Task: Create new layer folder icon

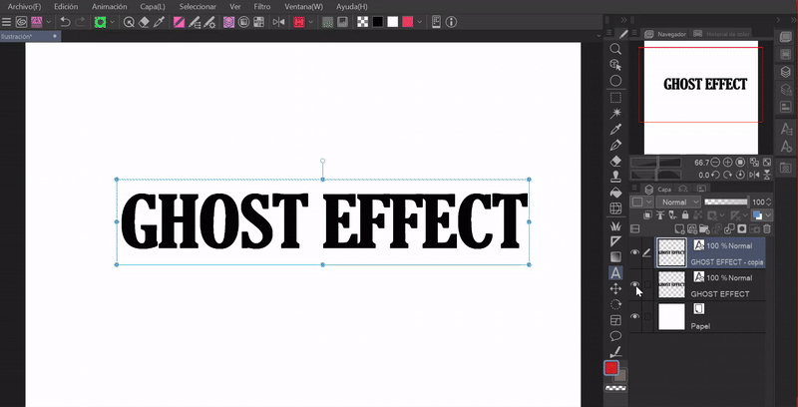Action: coord(705,229)
